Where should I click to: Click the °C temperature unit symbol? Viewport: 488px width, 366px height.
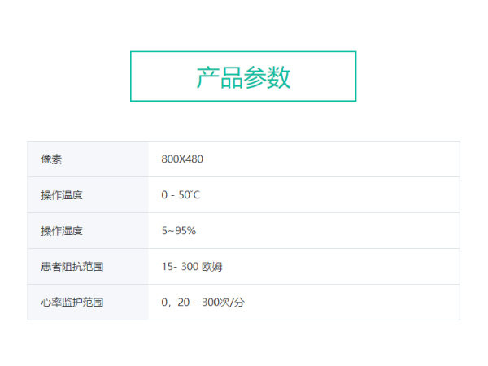tap(195, 194)
